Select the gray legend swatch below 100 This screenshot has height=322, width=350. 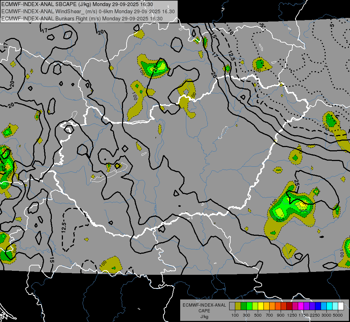[232, 306]
